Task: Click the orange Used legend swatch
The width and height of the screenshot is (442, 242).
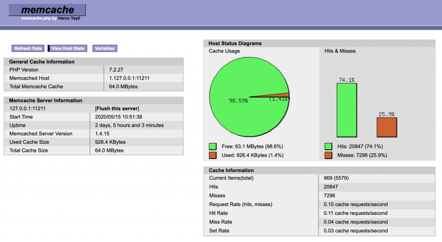Action: point(213,155)
